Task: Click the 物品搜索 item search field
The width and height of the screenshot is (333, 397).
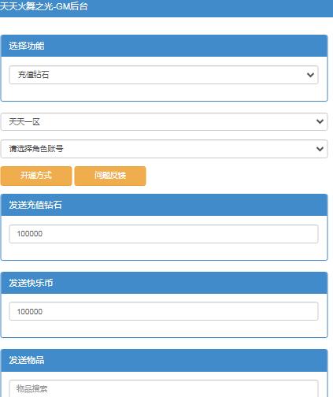Action: tap(164, 388)
